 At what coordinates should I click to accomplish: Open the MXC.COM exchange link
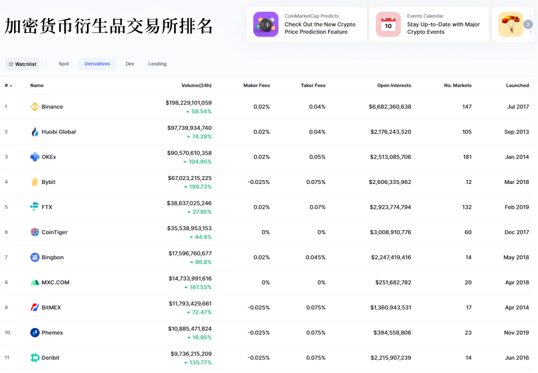(x=55, y=282)
